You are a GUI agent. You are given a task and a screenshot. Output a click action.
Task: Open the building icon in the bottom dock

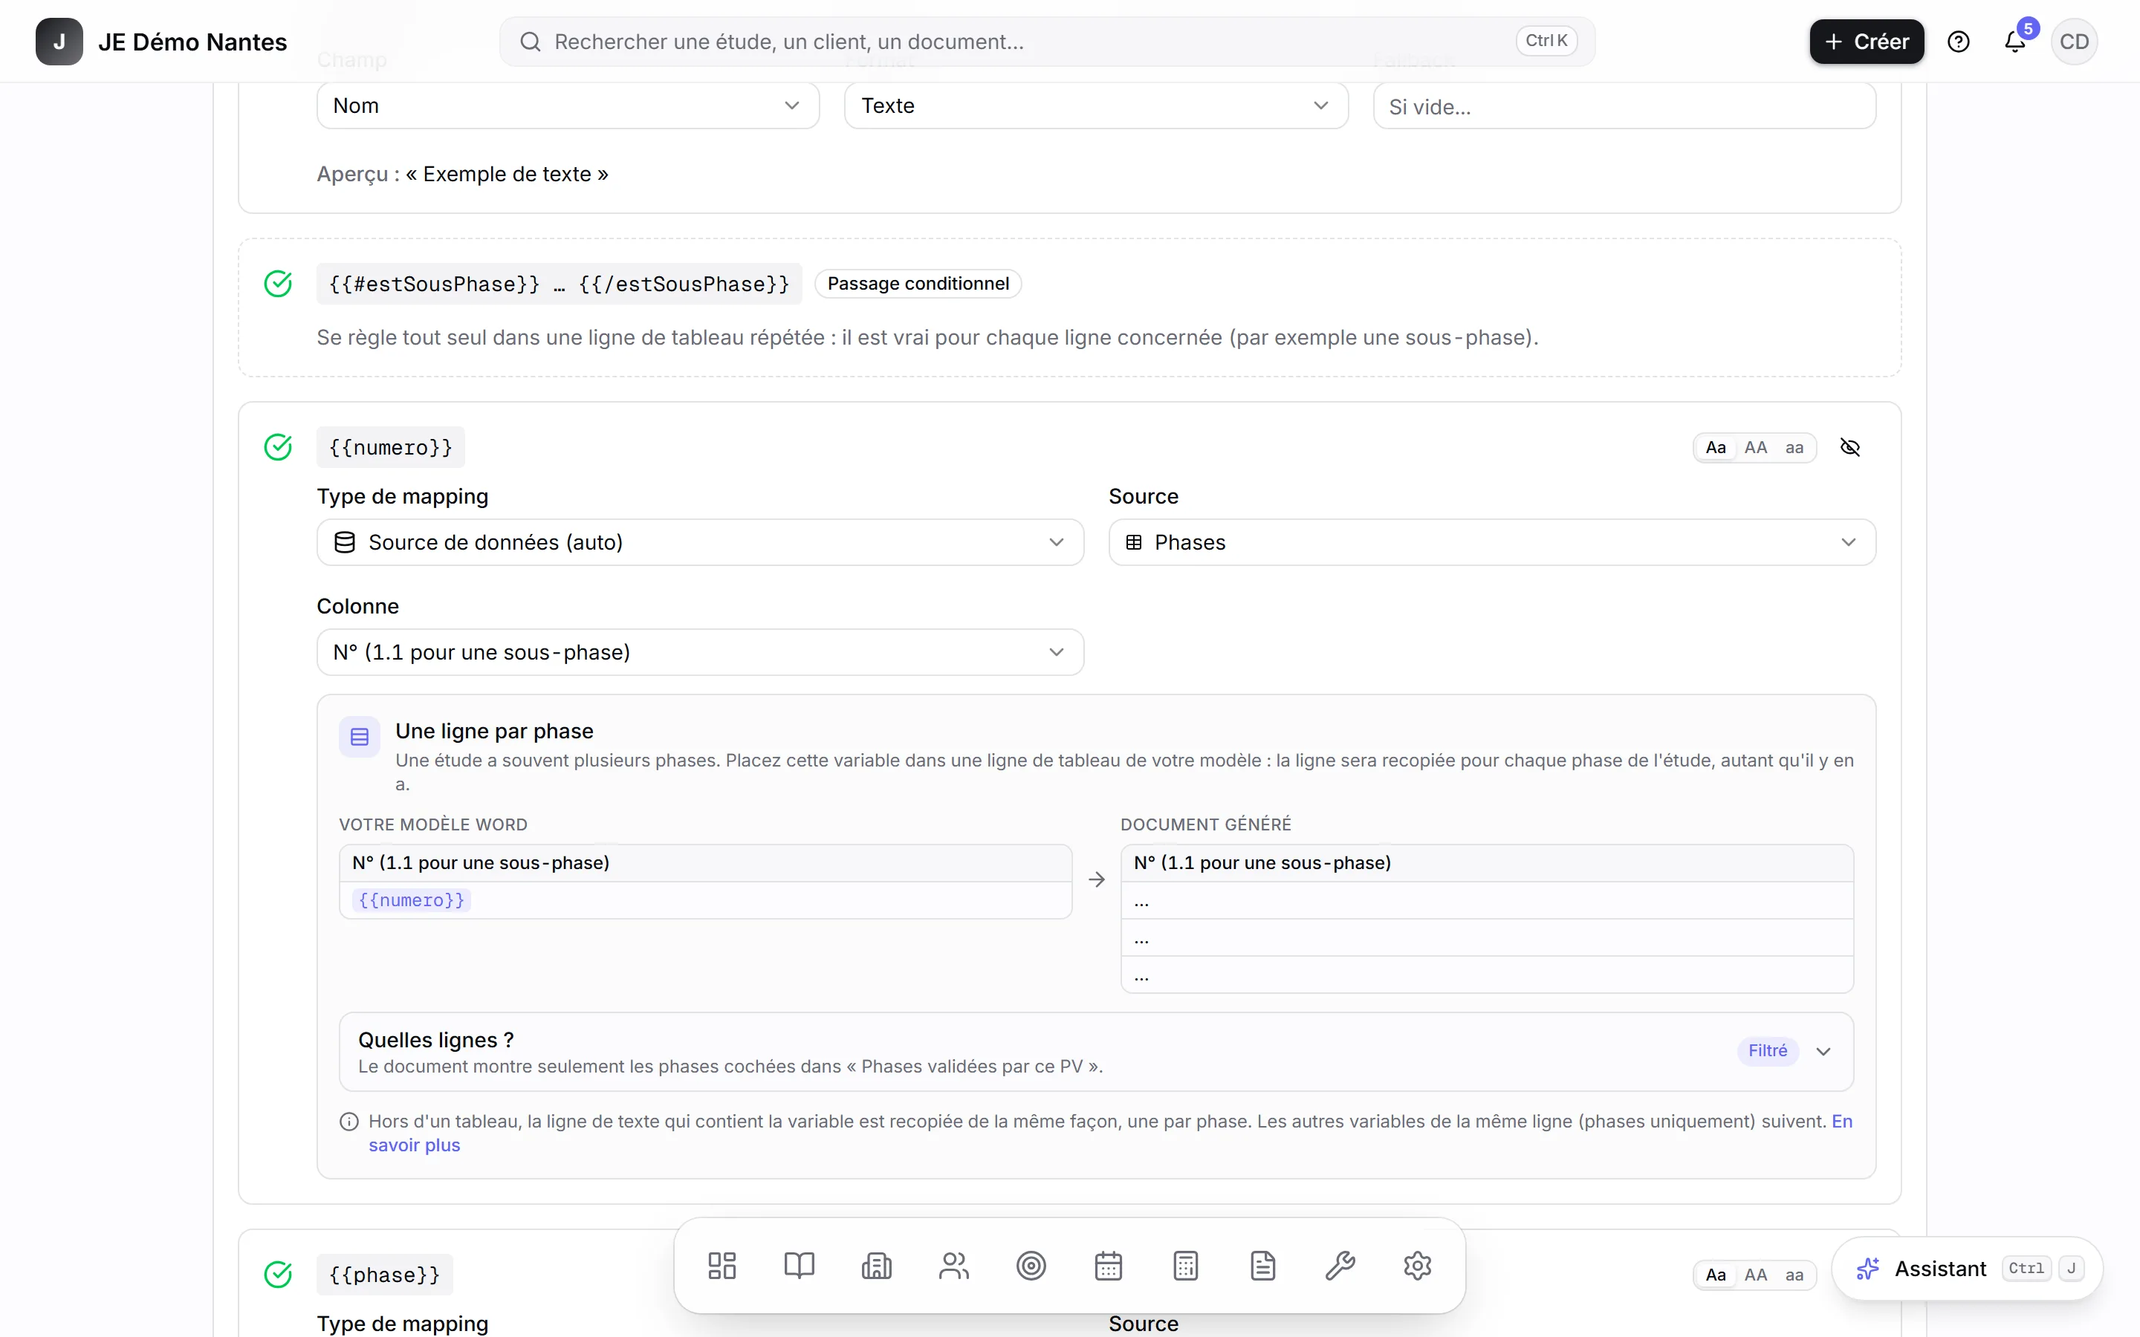point(876,1266)
